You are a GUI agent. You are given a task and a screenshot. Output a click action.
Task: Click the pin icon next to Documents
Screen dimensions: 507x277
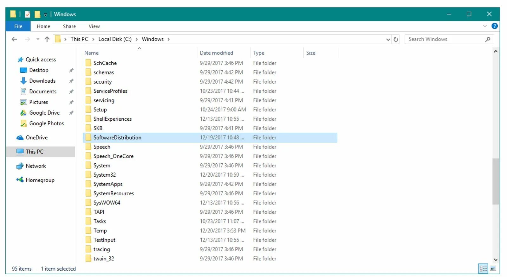(x=71, y=91)
